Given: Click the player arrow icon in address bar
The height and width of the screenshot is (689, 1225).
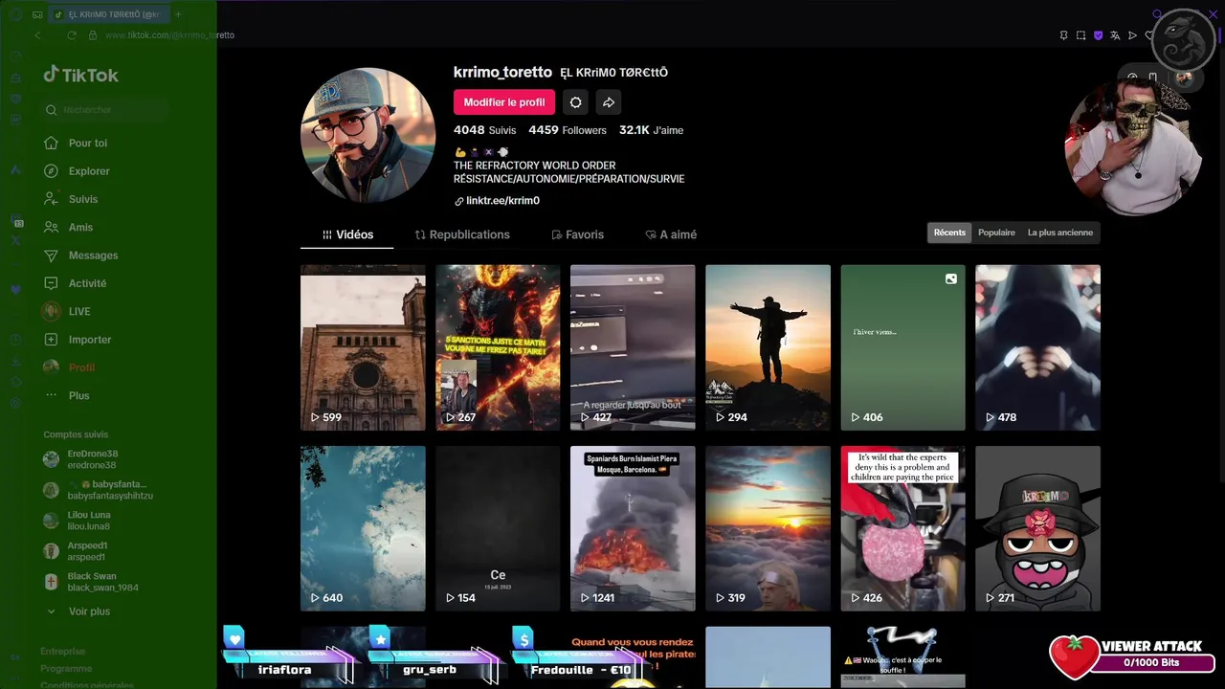Looking at the screenshot, I should [1132, 35].
